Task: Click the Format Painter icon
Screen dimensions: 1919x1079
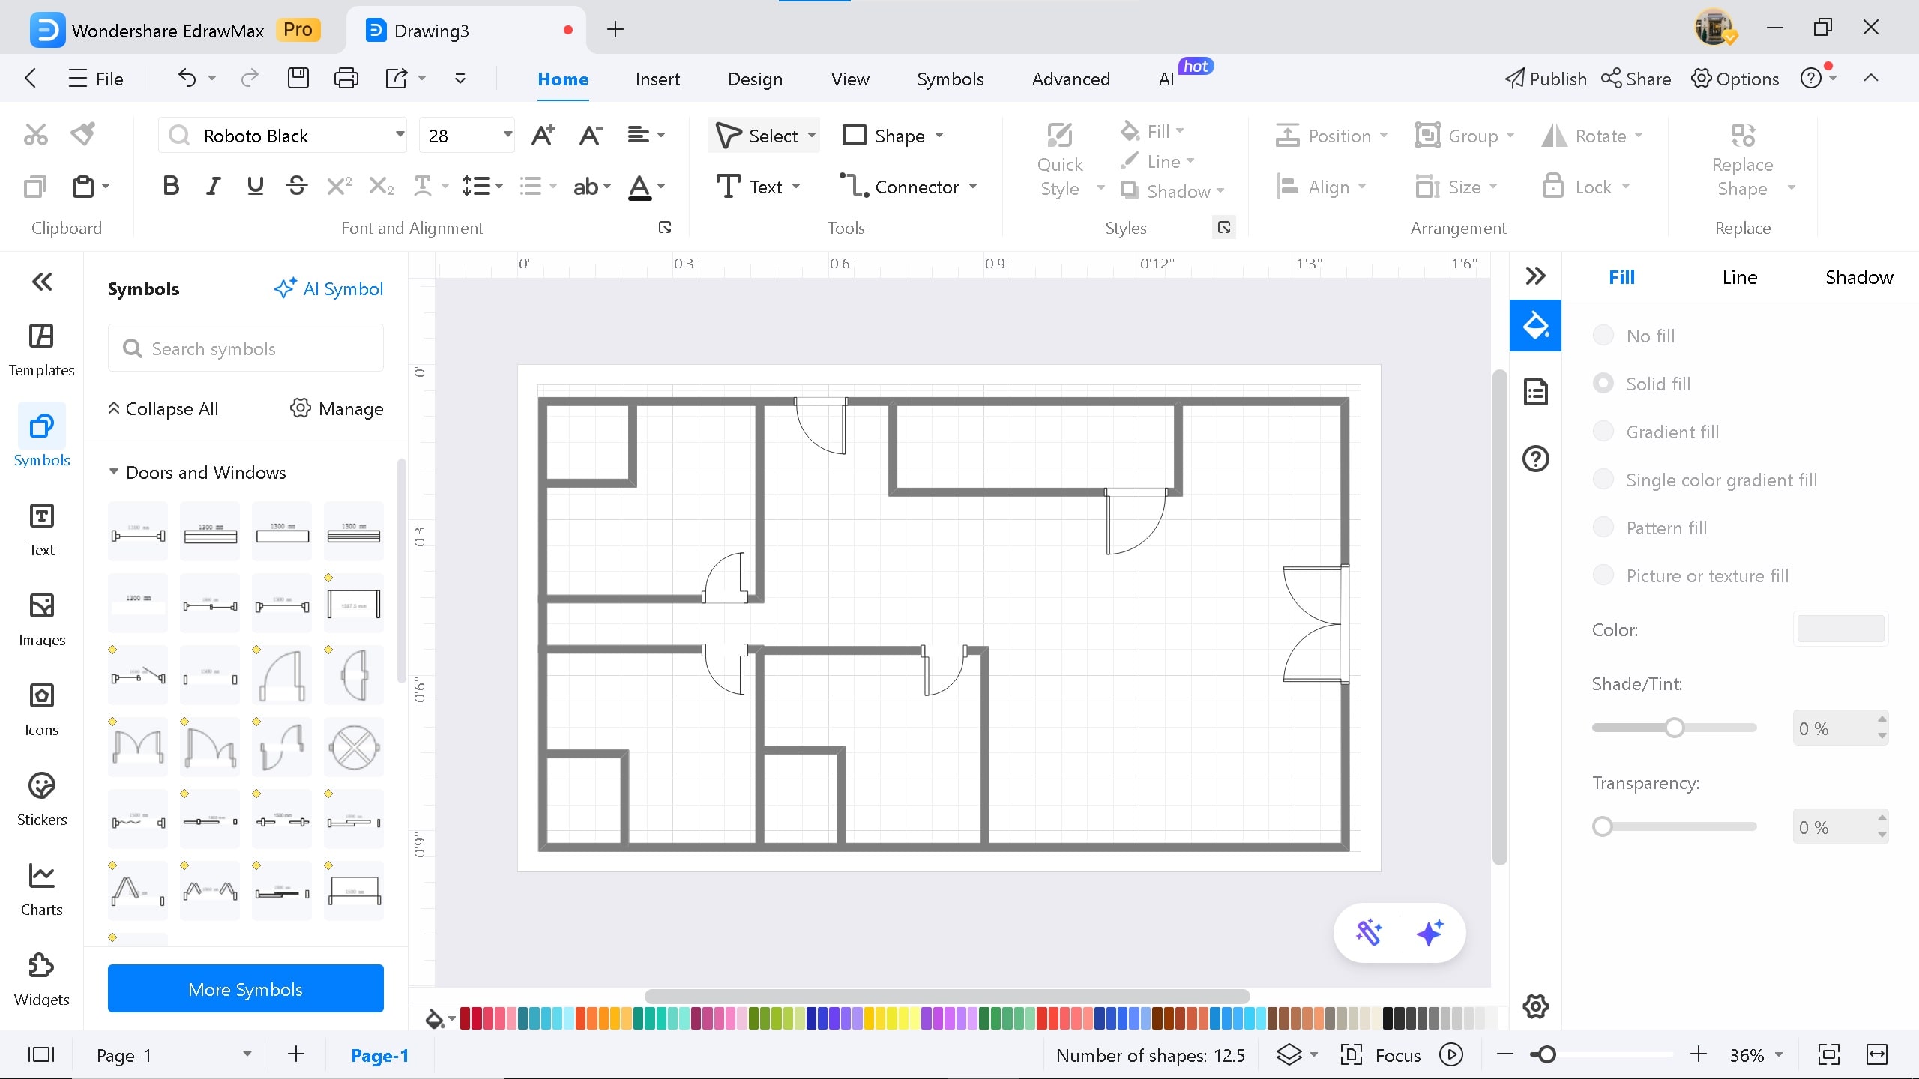Action: click(x=83, y=135)
